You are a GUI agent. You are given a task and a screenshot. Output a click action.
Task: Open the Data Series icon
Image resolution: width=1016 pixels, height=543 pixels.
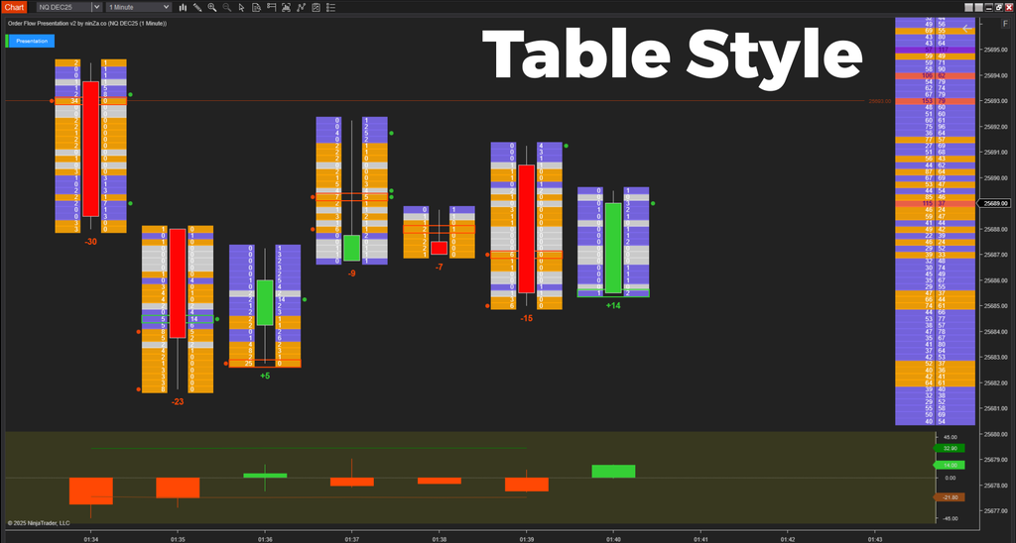click(x=286, y=7)
